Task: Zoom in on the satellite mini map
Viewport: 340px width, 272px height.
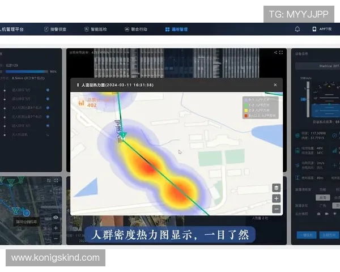Action: [56, 228]
